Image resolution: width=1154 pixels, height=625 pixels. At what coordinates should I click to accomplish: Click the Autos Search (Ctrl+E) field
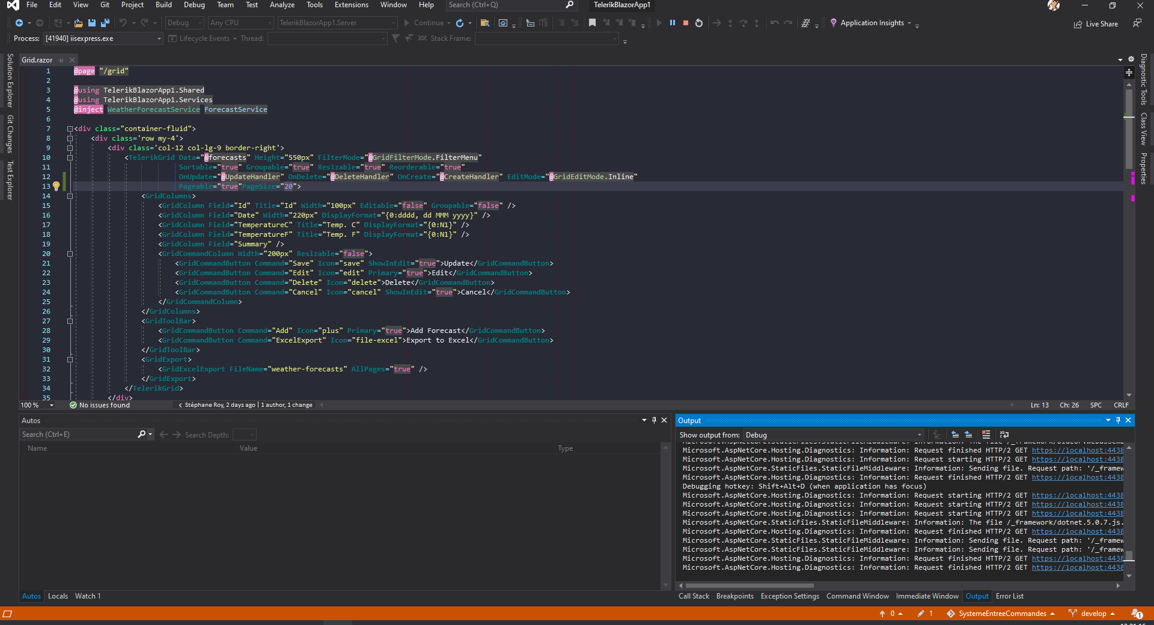[x=79, y=434]
